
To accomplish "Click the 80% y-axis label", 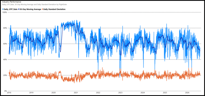I will 5,28.
